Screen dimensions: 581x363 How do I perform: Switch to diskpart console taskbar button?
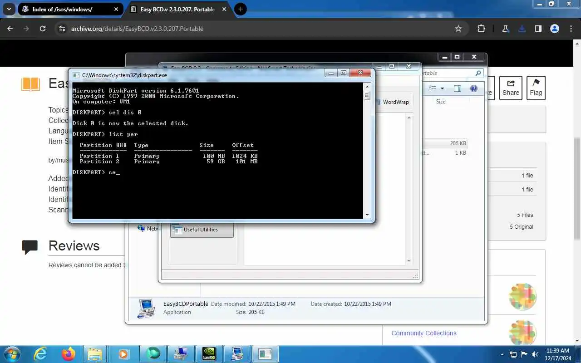[x=266, y=354]
